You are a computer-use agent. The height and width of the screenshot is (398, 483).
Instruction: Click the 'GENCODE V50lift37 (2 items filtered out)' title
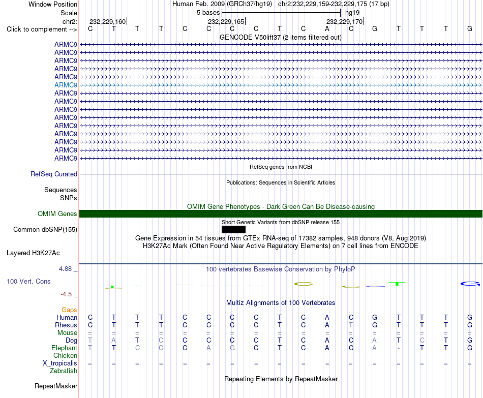280,37
